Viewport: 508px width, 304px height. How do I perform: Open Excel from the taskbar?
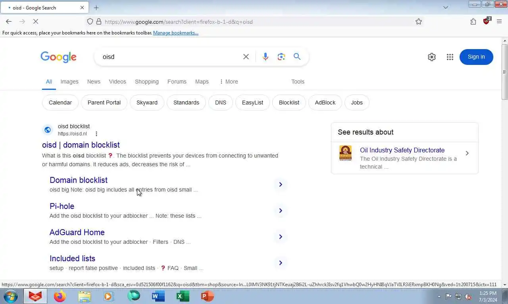coord(183,296)
